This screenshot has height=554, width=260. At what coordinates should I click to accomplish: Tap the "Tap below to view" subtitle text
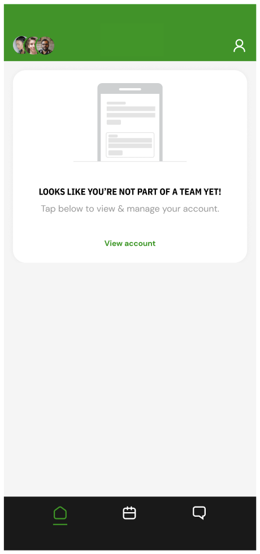130,209
